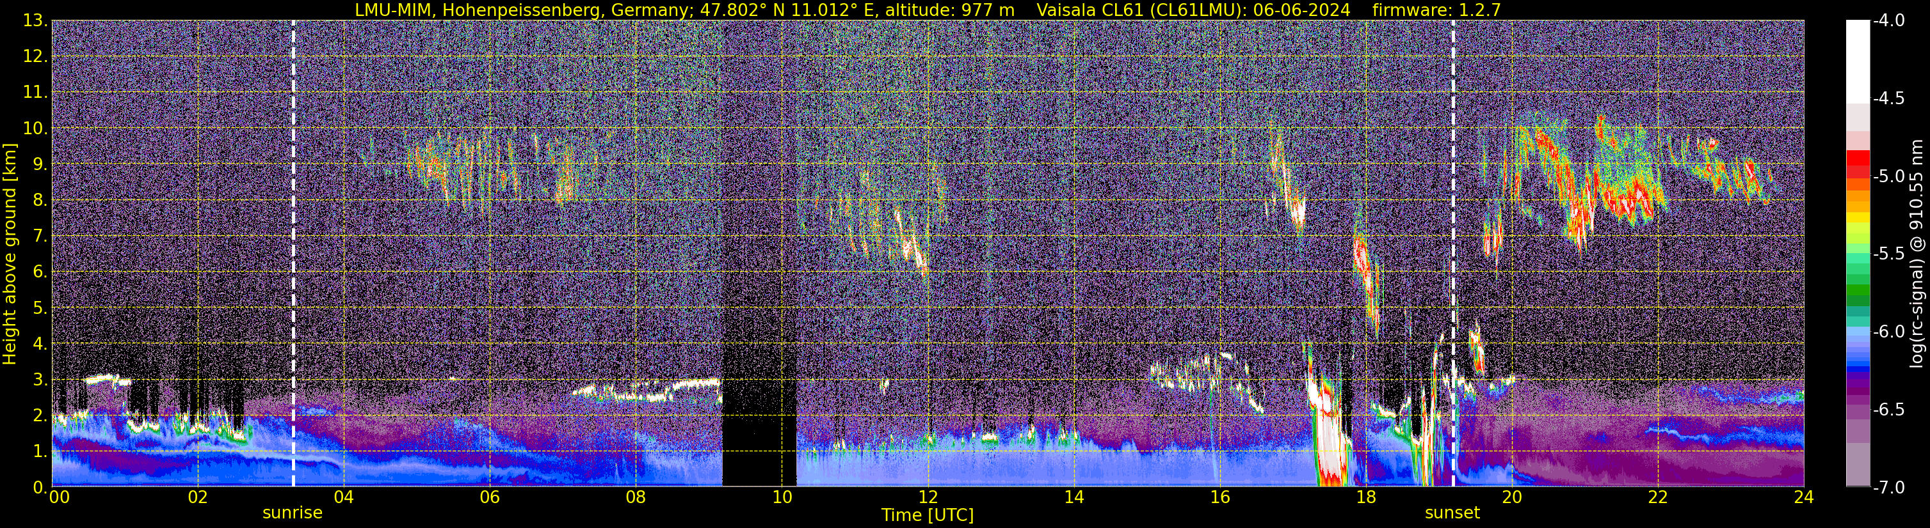Click the "sunrise" label below the time axis
Viewport: 1930px width, 528px height.
coord(292,513)
